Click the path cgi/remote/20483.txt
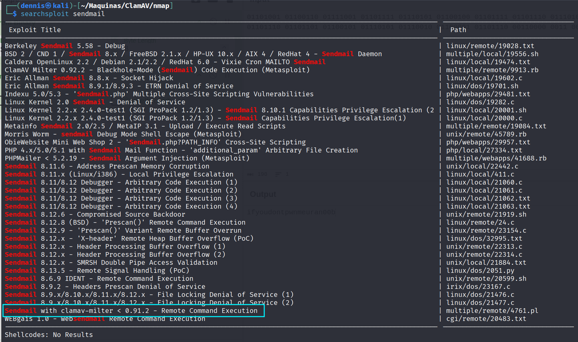This screenshot has height=342, width=578. [x=486, y=319]
